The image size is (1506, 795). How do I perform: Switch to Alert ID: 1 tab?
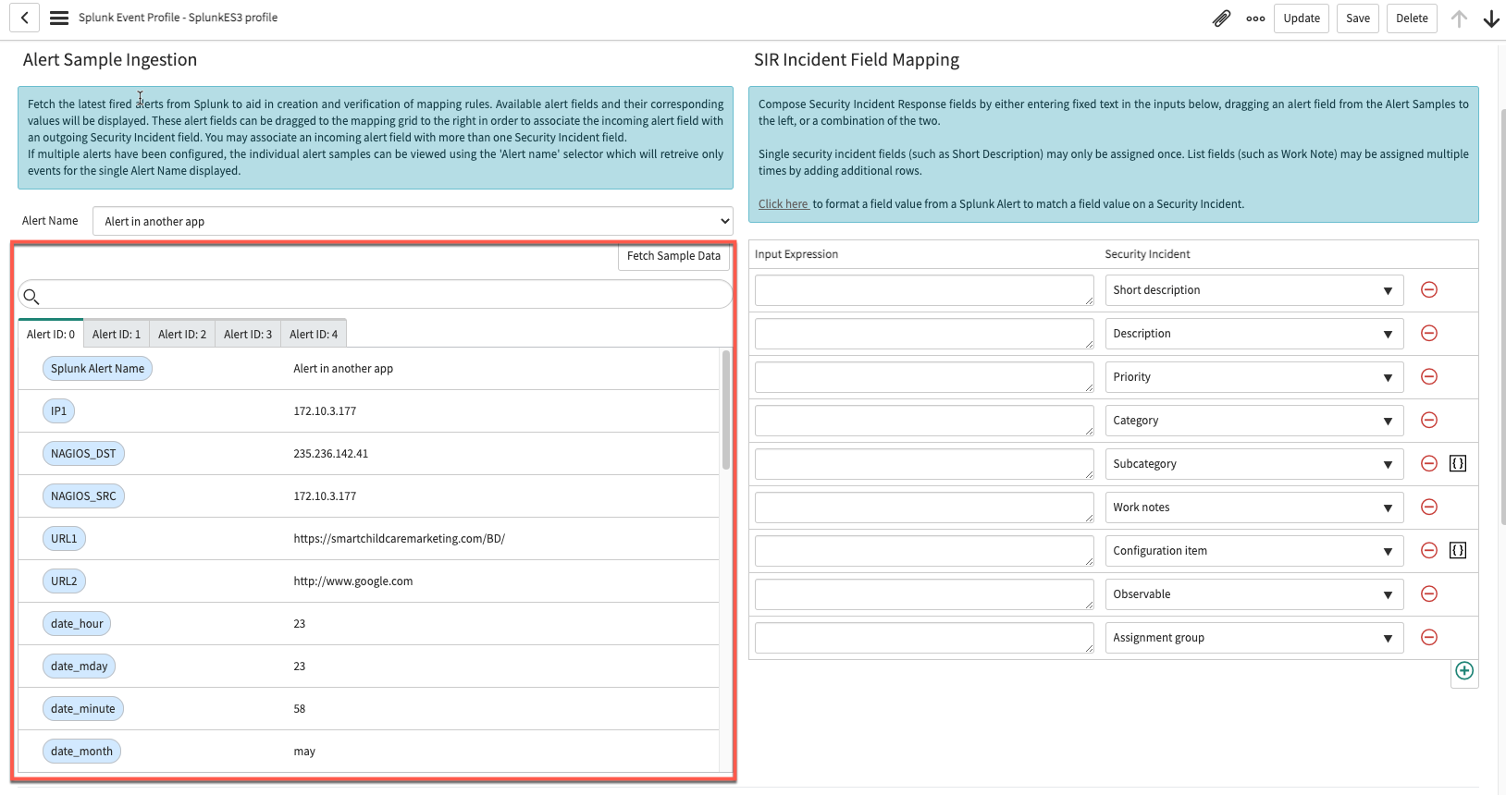click(117, 334)
